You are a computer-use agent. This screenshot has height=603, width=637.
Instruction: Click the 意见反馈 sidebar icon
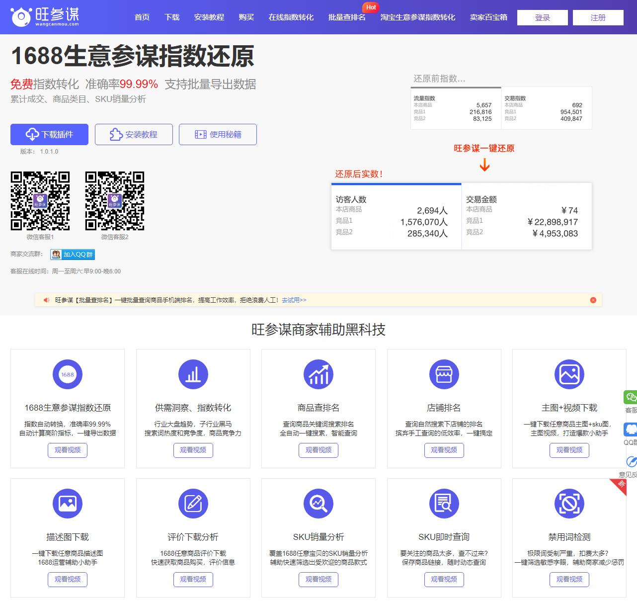coord(631,461)
